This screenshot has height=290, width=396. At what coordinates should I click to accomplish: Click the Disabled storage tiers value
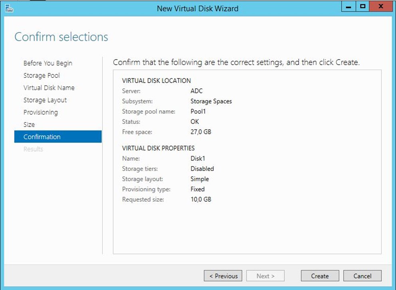click(202, 169)
